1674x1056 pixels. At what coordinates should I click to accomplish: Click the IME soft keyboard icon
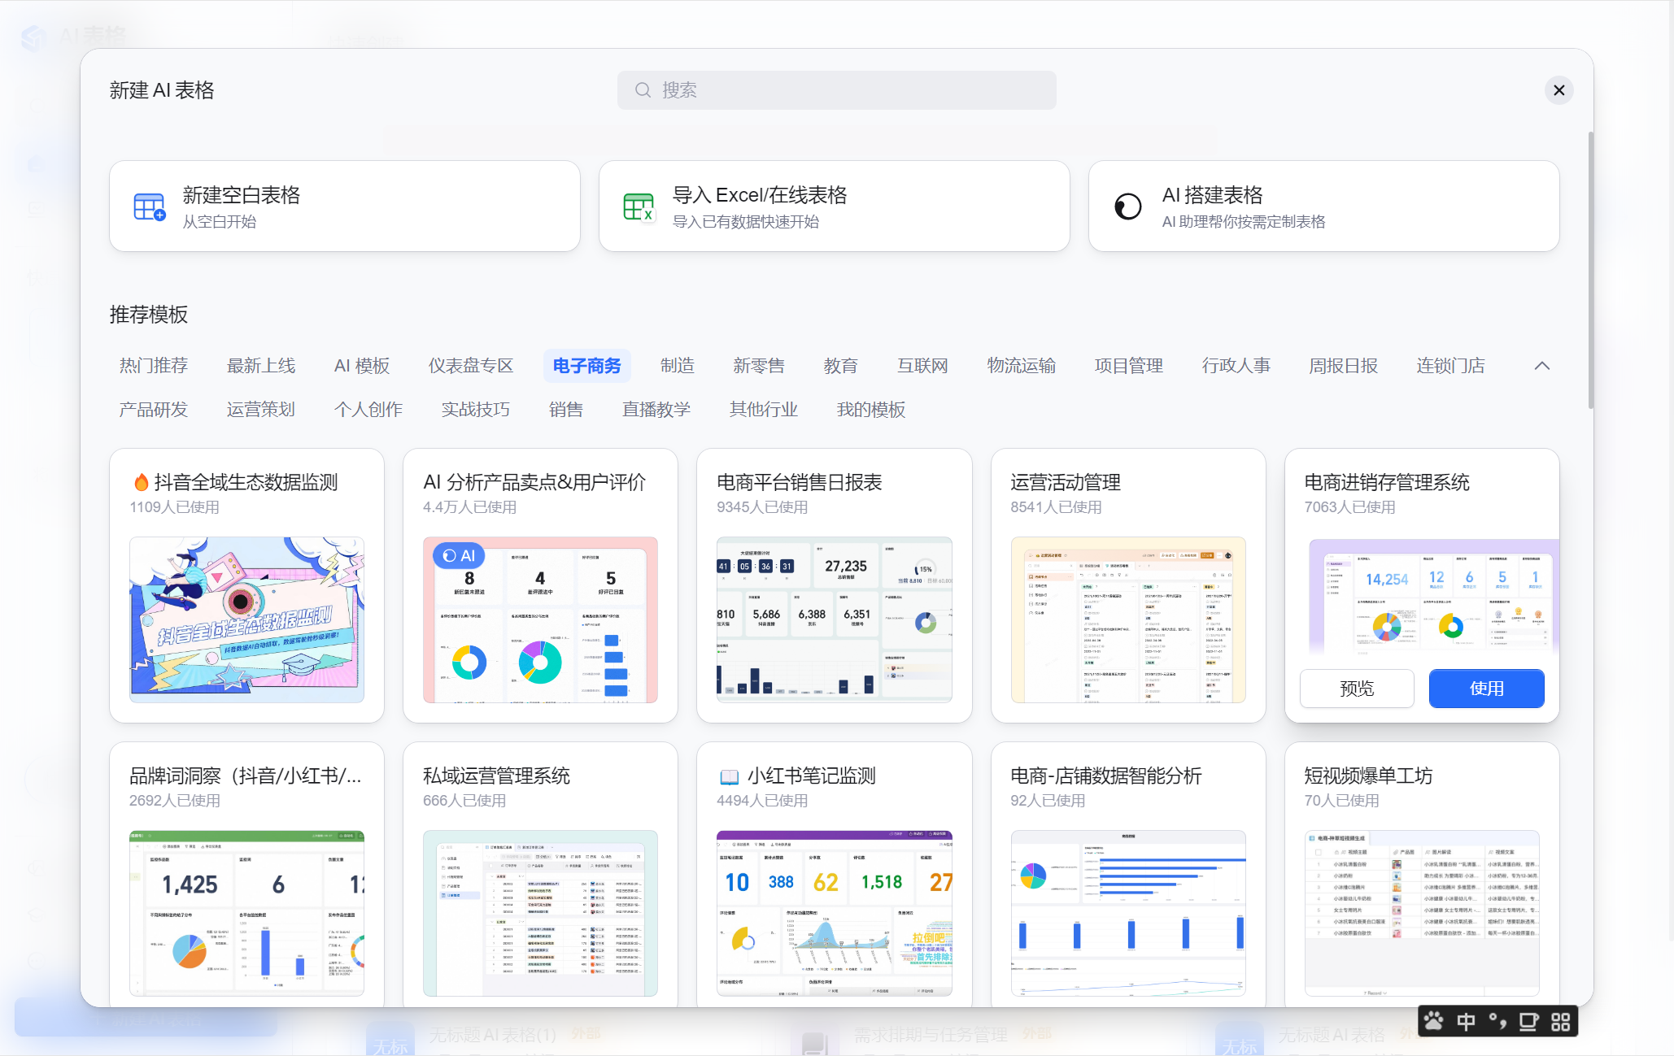[1528, 1021]
